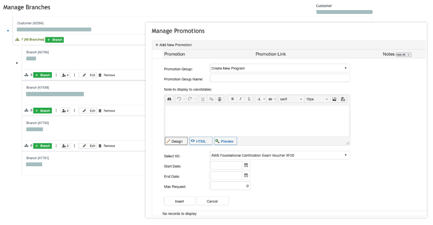Add Branch under Branch [47428]
The height and width of the screenshot is (225, 433).
(43, 111)
